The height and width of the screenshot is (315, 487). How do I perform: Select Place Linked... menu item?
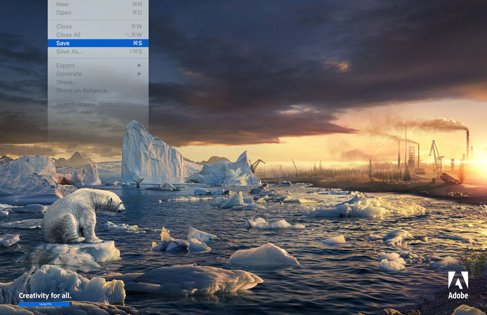pyautogui.click(x=76, y=121)
